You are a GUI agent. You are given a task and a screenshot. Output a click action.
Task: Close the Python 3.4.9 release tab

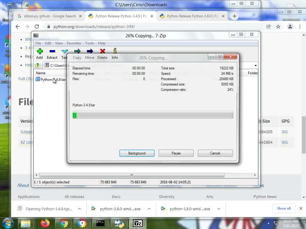[x=152, y=16]
